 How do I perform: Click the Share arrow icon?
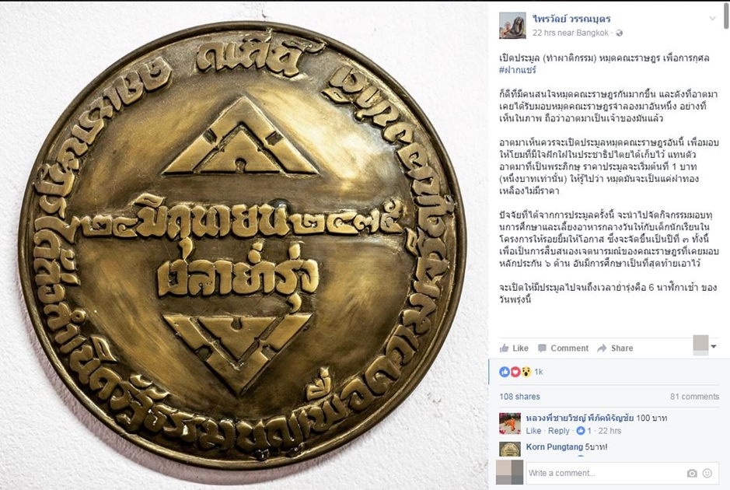[x=602, y=348]
